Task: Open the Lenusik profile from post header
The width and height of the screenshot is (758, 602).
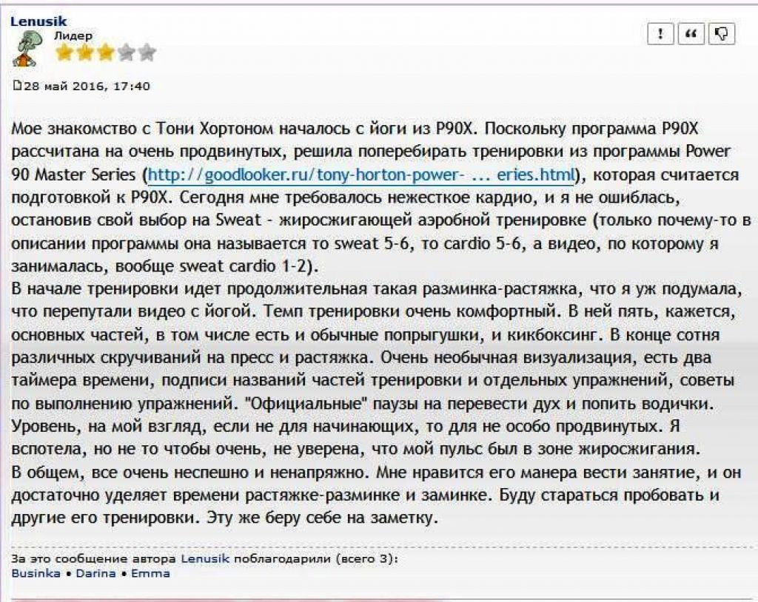Action: pyautogui.click(x=38, y=21)
